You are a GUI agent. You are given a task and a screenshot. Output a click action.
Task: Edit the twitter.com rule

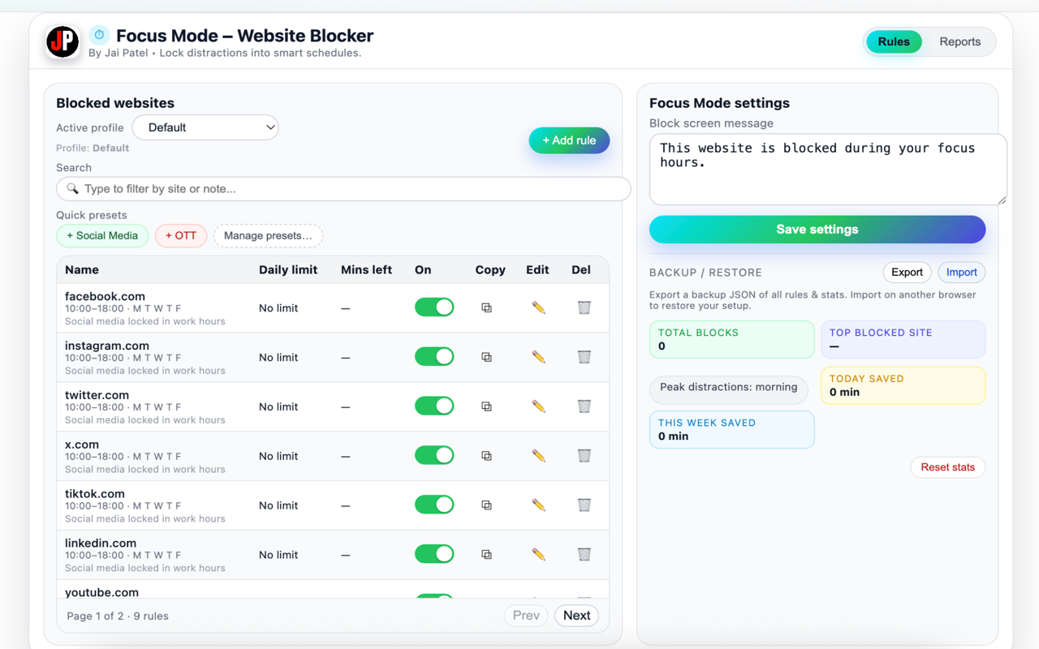(538, 407)
